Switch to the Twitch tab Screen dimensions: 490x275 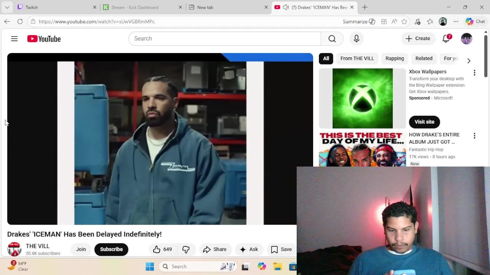(x=57, y=7)
